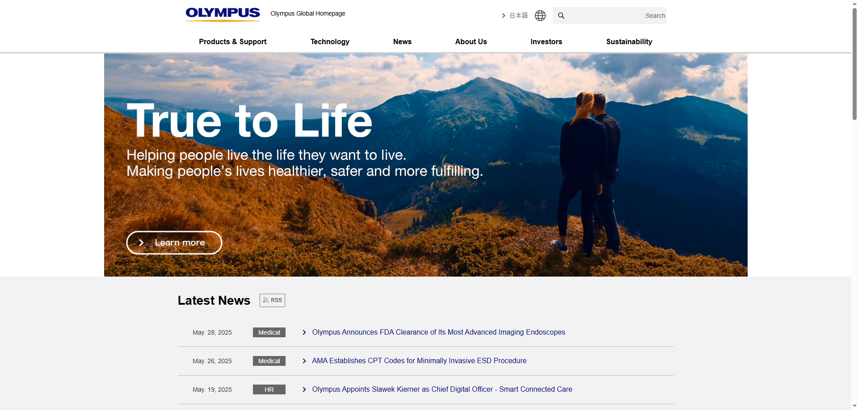858x410 pixels.
Task: Click the True to Life hero image
Action: [x=447, y=201]
